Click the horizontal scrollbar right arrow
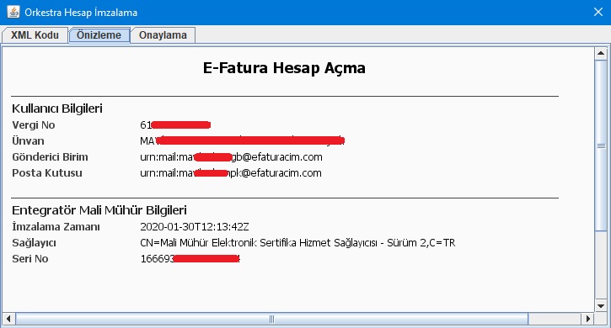Screen dimensions: 611x328 [x=588, y=319]
